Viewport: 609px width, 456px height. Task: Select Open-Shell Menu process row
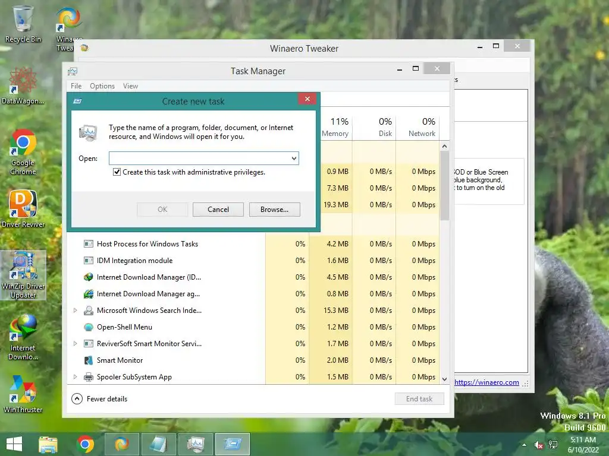pyautogui.click(x=253, y=327)
